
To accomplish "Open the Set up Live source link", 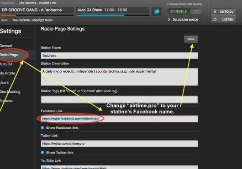I will (x=185, y=20).
